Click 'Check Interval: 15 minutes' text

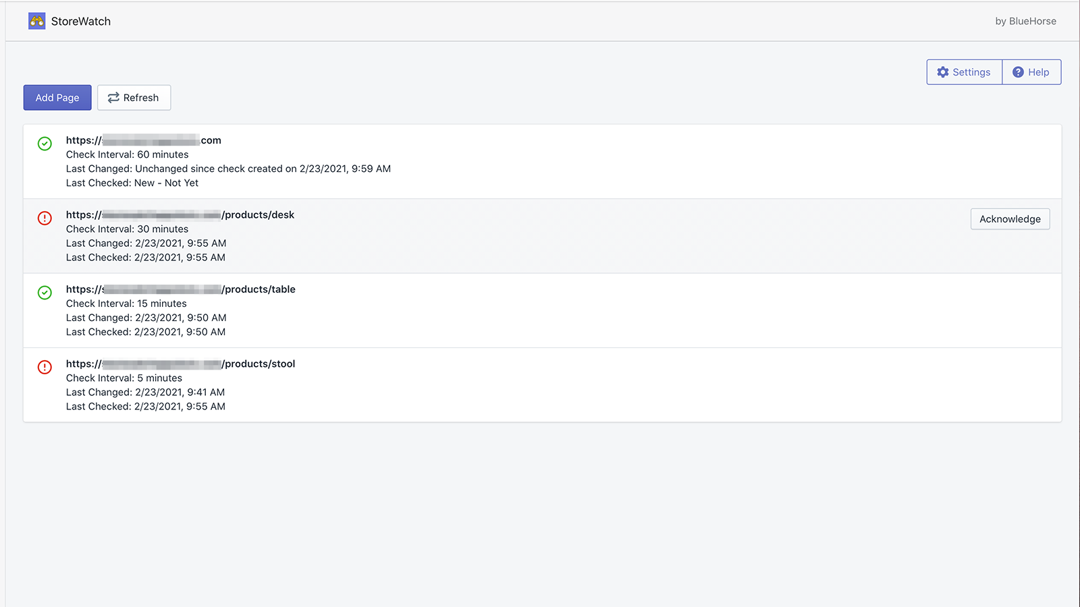(126, 303)
